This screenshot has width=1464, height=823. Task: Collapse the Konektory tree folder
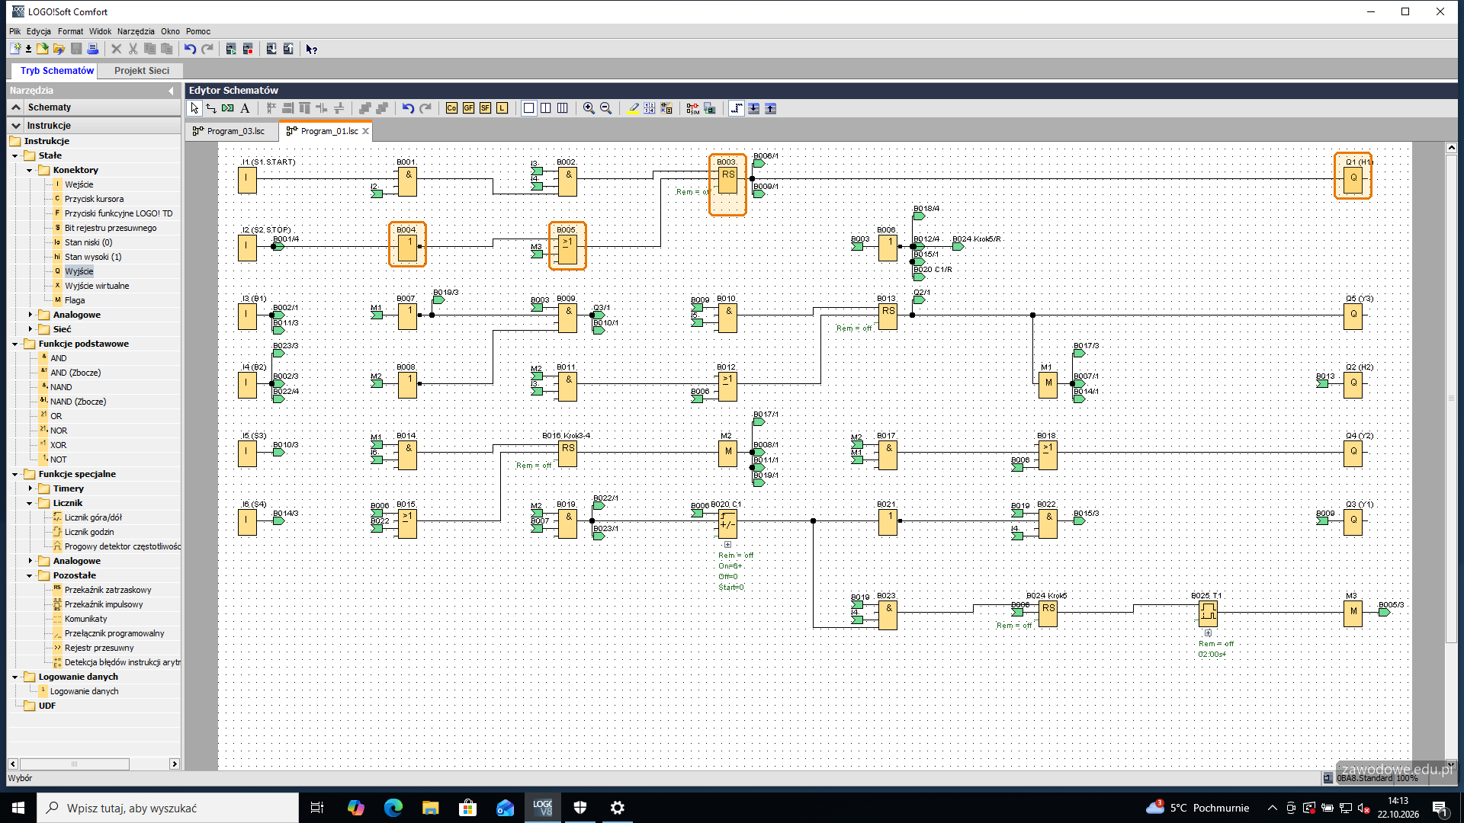(x=30, y=170)
